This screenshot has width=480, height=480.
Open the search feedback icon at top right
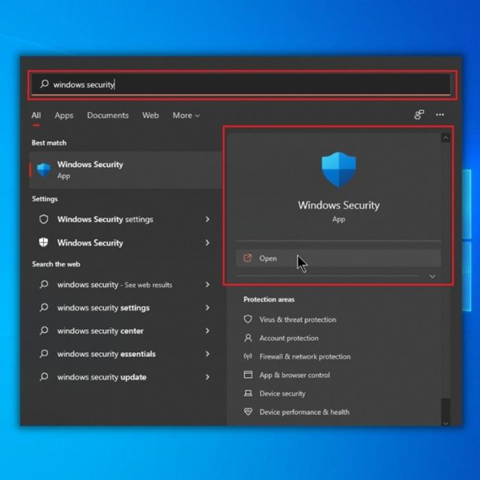[419, 115]
